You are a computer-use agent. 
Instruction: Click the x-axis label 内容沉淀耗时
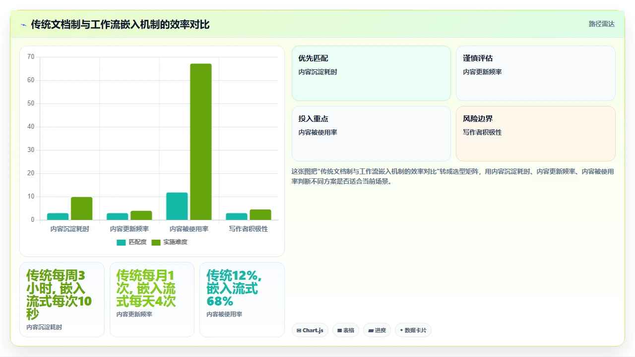click(x=70, y=229)
